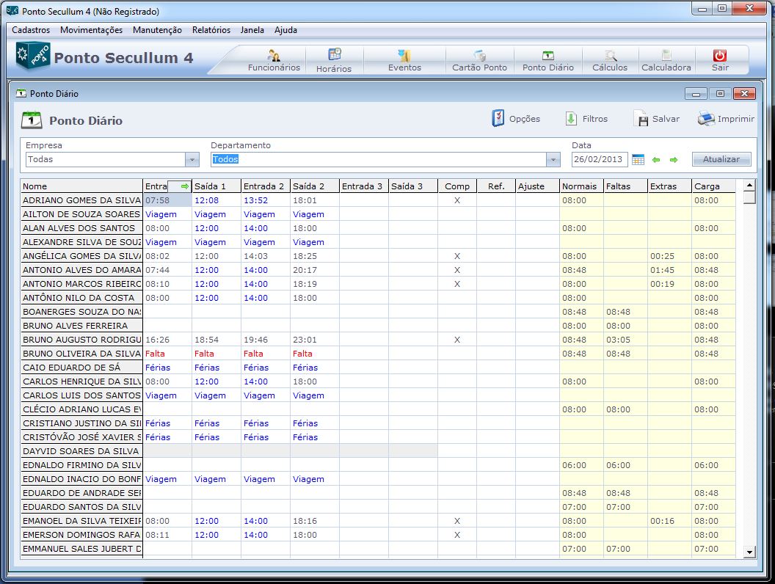Open the Eventos toolbar icon
Viewport: 775px width, 584px height.
[x=404, y=55]
